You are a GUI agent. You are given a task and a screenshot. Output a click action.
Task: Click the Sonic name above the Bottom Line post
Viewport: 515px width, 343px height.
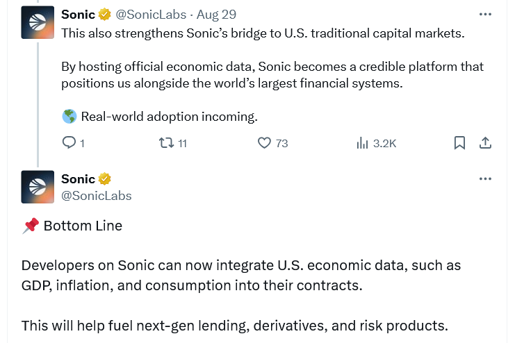coord(78,179)
